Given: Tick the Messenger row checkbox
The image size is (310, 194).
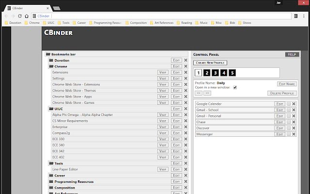Looking at the screenshot, I should point(289,134).
